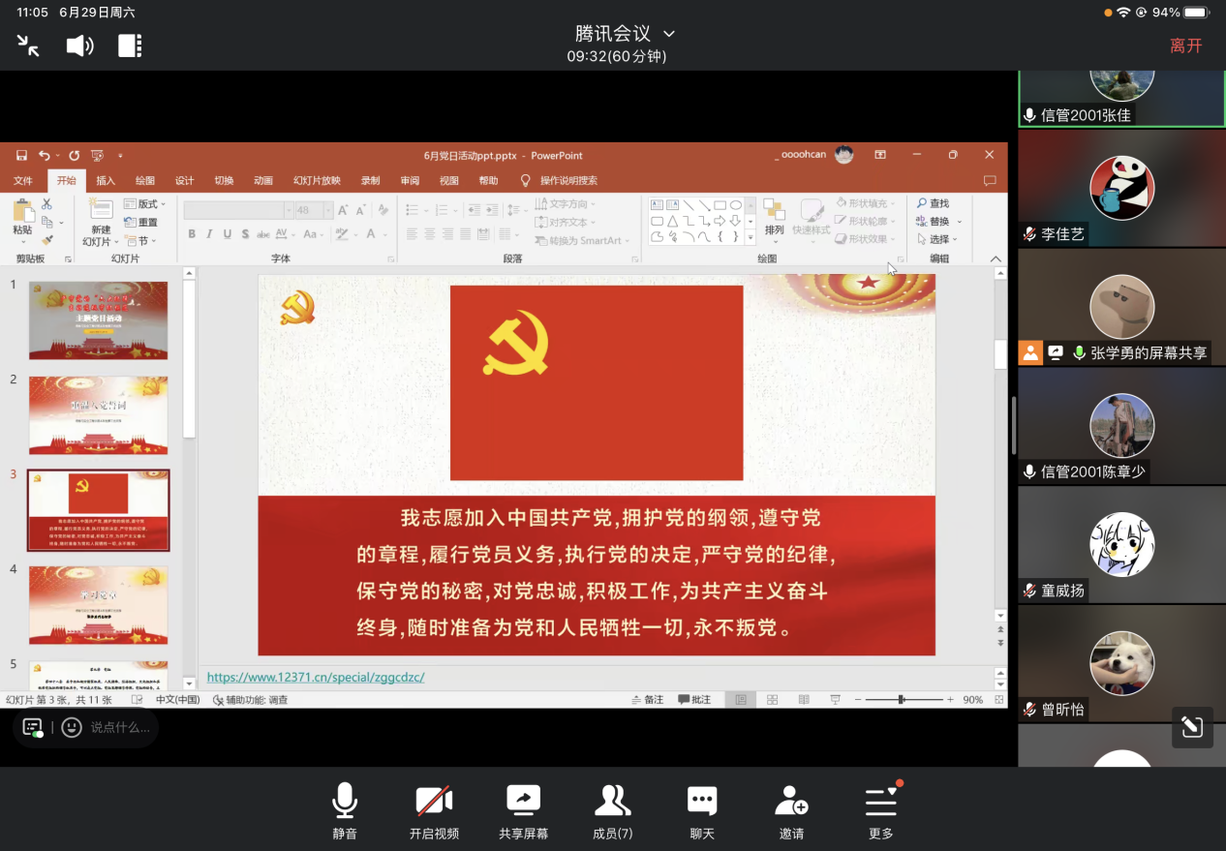Image resolution: width=1226 pixels, height=851 pixels.
Task: Save the presentation with the save icon
Action: pyautogui.click(x=21, y=155)
